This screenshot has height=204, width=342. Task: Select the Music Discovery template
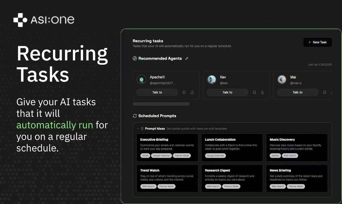297,148
